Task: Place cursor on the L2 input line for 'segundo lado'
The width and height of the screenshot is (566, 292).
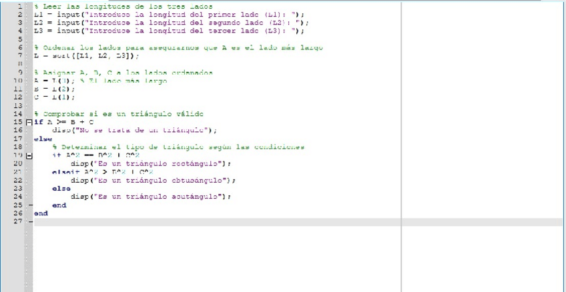Action: click(172, 23)
